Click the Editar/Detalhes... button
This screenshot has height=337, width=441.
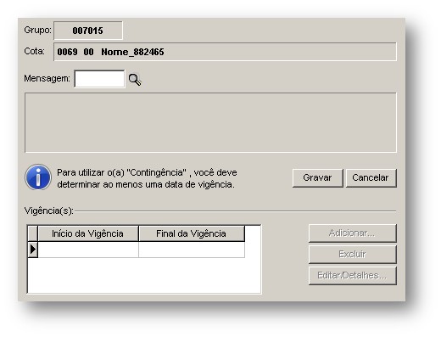pos(353,276)
